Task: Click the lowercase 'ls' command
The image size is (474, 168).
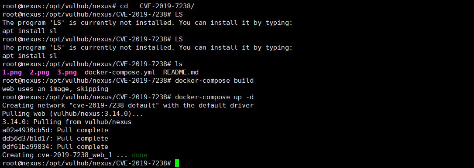Action: (179, 64)
